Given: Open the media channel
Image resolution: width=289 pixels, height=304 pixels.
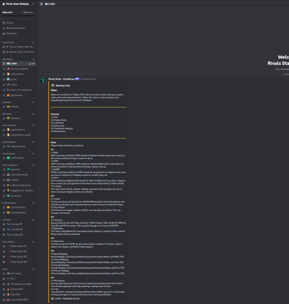Looking at the screenshot, I should tap(18, 180).
